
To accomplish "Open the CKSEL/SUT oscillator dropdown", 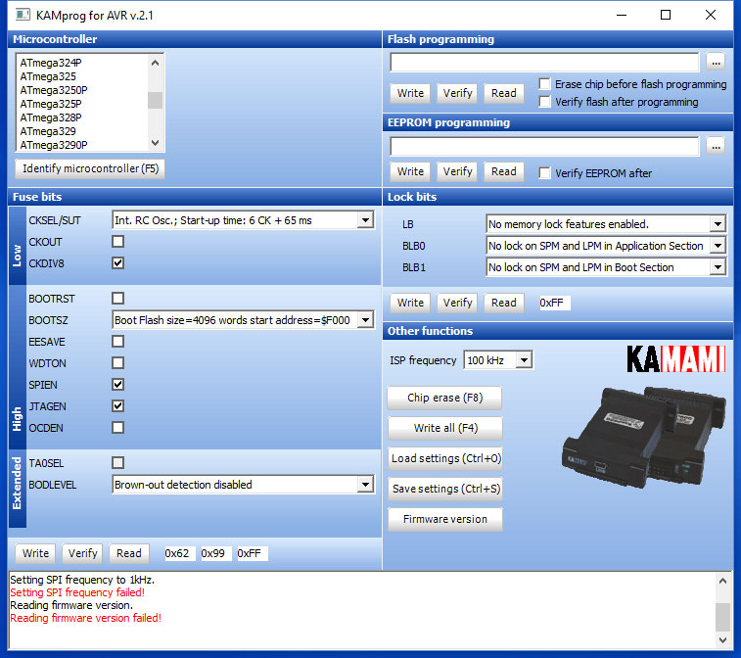I will click(x=365, y=220).
